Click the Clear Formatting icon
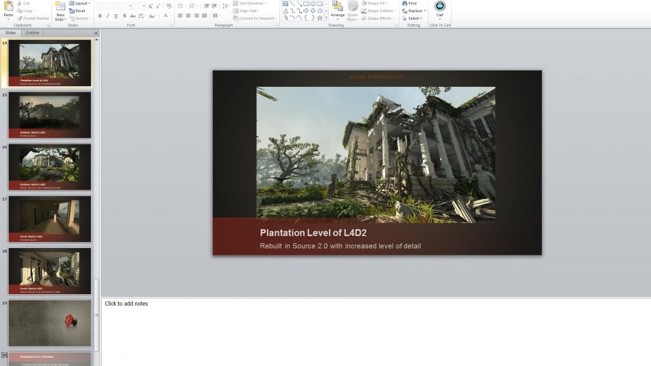This screenshot has height=366, width=651. pyautogui.click(x=169, y=6)
